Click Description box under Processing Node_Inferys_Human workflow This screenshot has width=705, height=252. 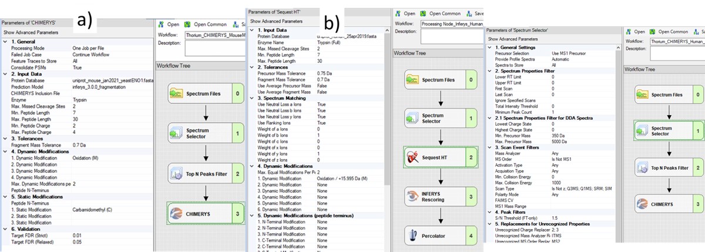[x=452, y=35]
